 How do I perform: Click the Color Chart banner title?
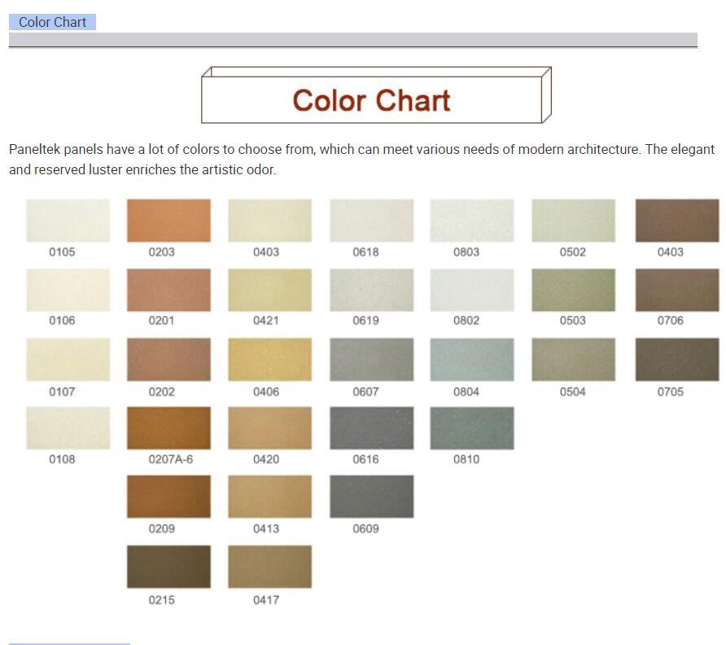click(x=371, y=100)
